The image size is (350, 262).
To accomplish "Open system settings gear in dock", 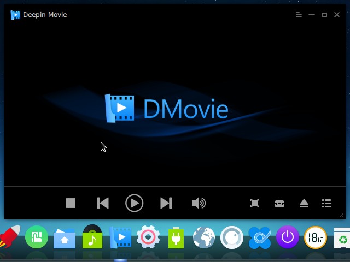I will click(148, 237).
